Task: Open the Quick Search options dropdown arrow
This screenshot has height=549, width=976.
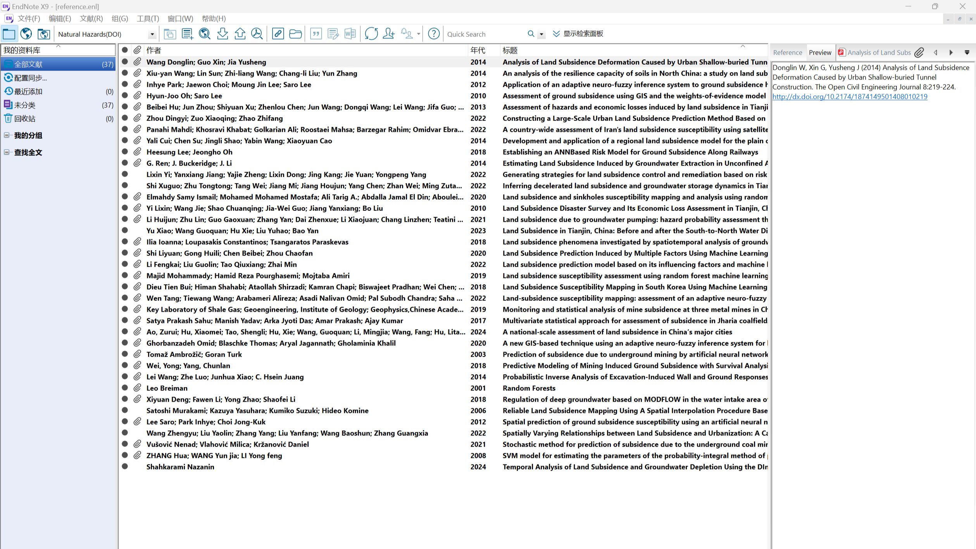Action: coord(541,35)
